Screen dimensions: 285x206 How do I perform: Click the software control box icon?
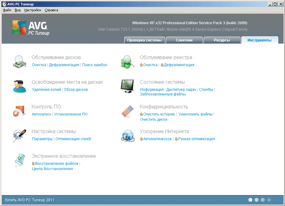pos(19,111)
